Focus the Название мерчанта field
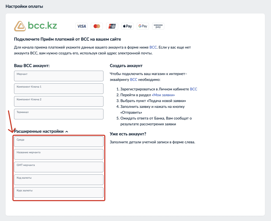This screenshot has width=271, height=221. (59, 154)
